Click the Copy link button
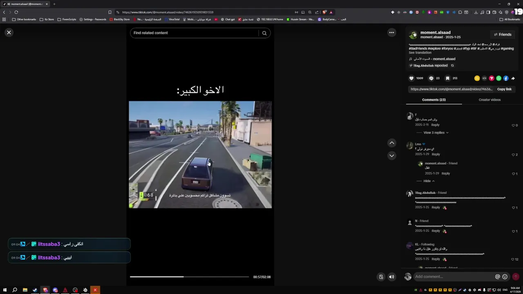This screenshot has width=523, height=294. pyautogui.click(x=504, y=89)
